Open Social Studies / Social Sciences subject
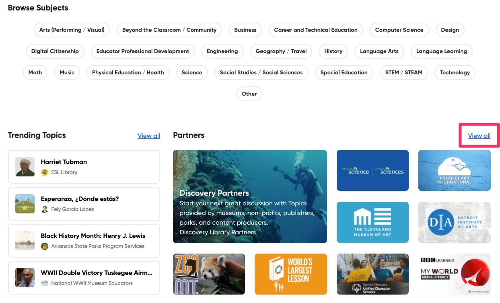 tap(261, 72)
